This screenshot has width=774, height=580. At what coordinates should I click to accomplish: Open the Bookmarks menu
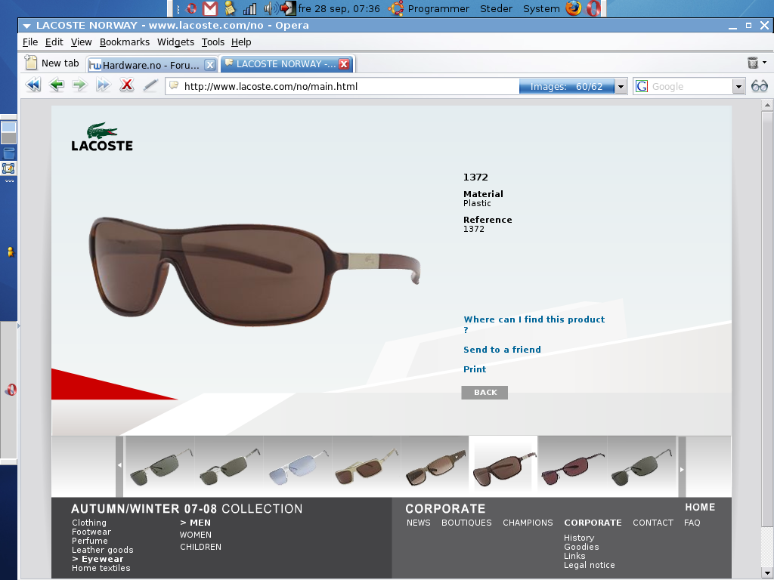tap(125, 42)
